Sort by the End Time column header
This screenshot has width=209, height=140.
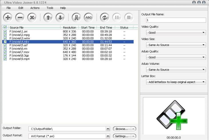(x=106, y=27)
